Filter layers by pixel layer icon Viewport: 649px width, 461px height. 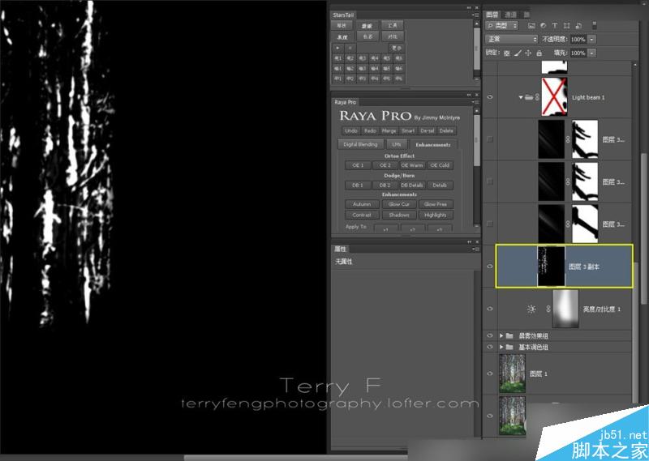point(532,26)
